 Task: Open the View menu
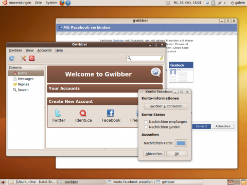[x=29, y=50]
